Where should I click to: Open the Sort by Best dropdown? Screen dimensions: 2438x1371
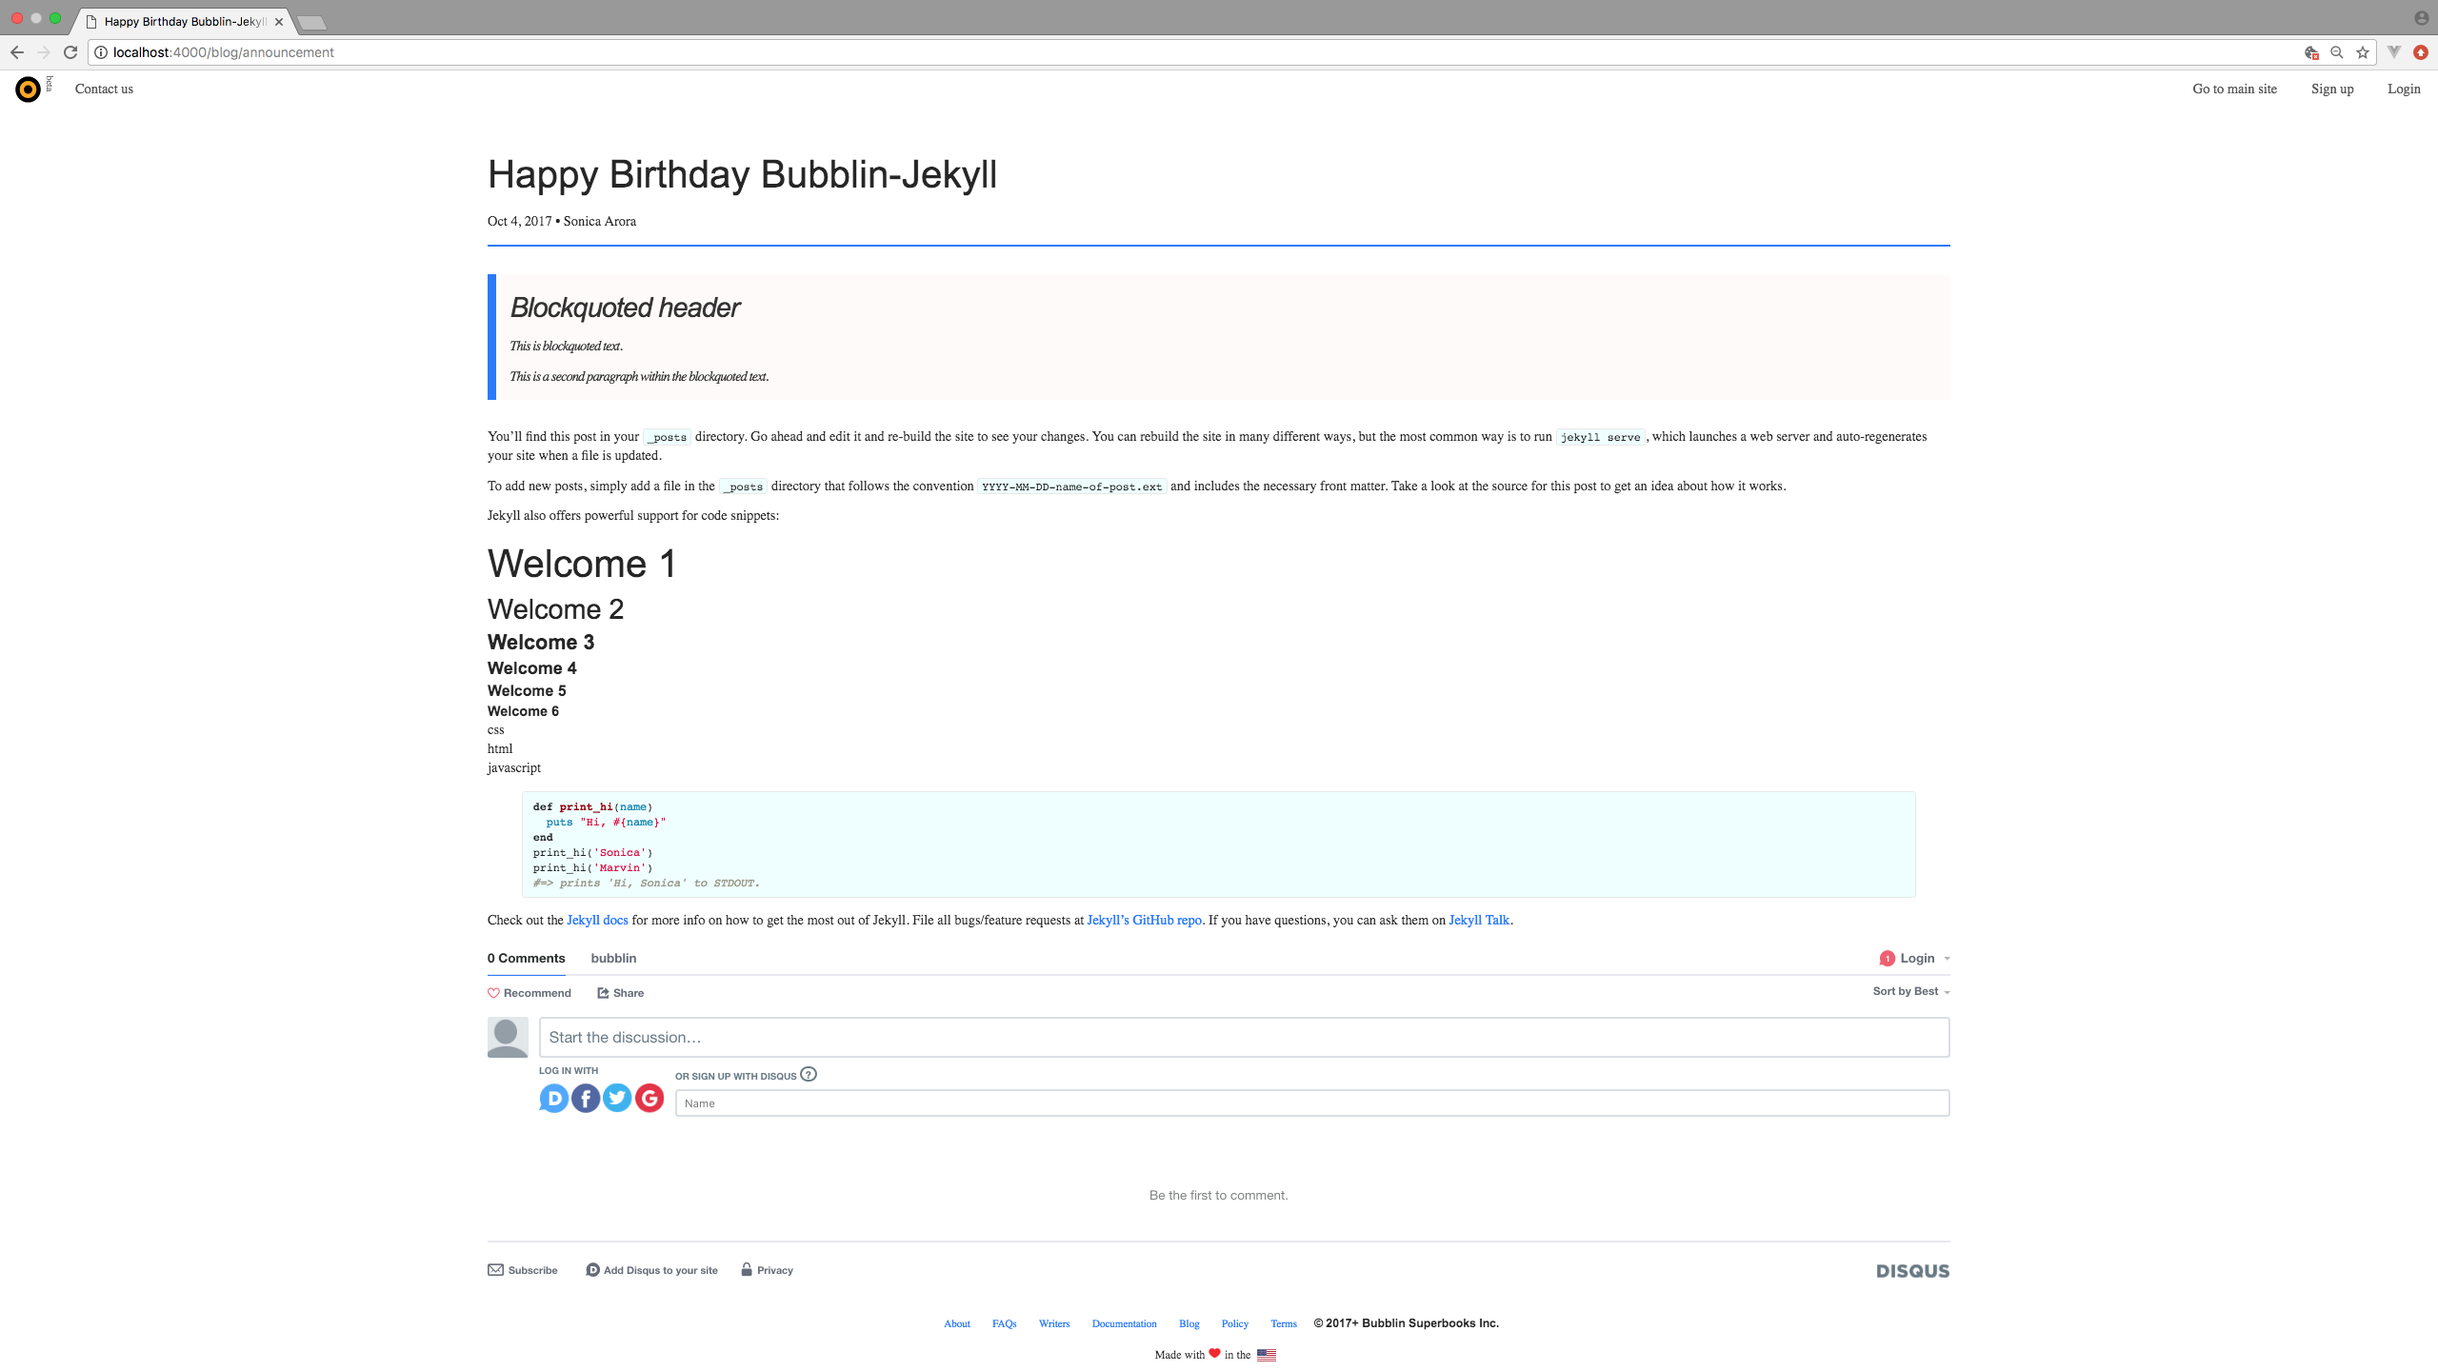pos(1911,991)
